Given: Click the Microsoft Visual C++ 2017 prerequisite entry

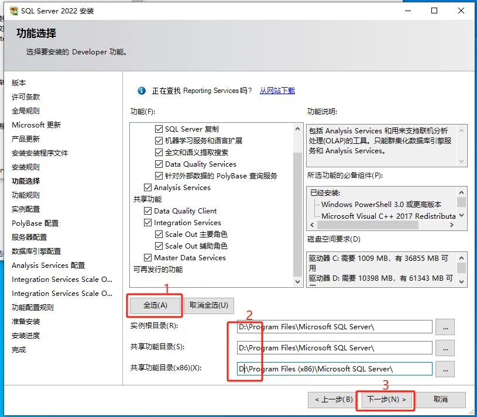Looking at the screenshot, I should pyautogui.click(x=389, y=216).
